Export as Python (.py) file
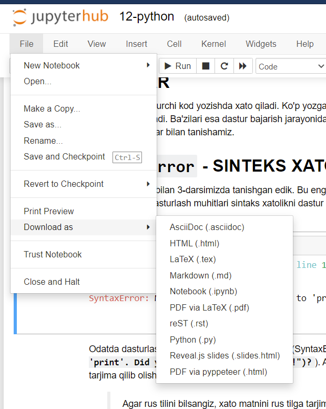This screenshot has width=326, height=409. [x=192, y=340]
